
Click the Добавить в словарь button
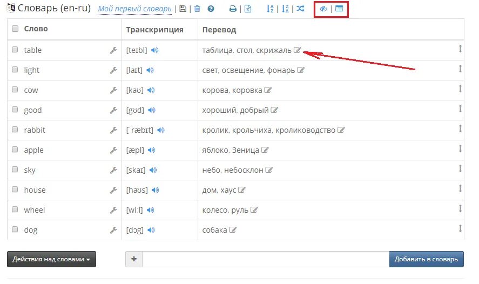click(427, 259)
